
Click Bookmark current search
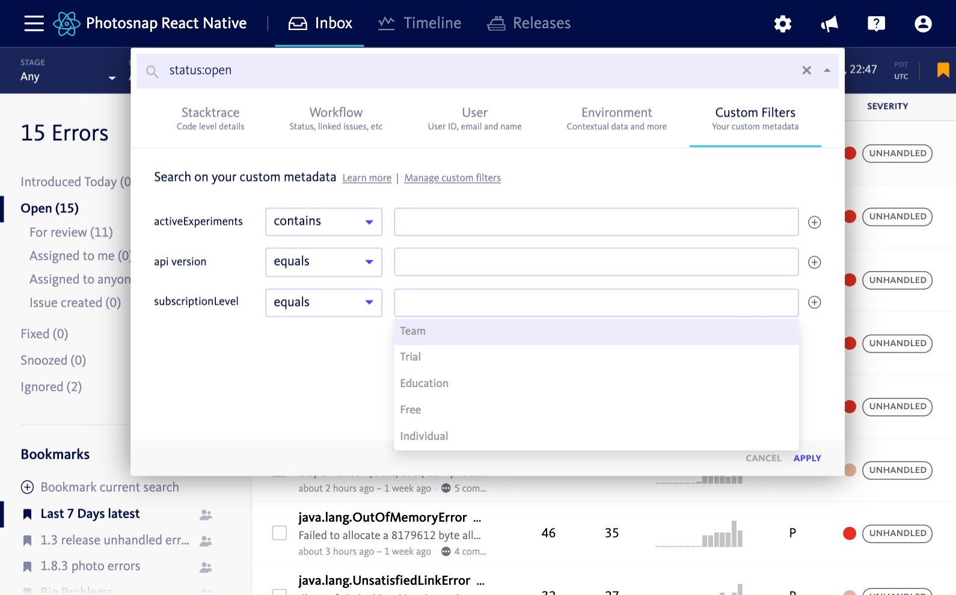109,487
